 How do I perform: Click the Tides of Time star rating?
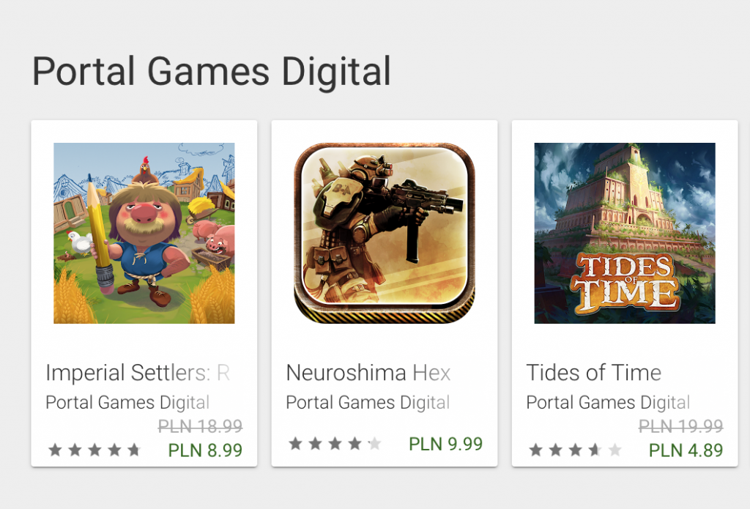pos(575,450)
